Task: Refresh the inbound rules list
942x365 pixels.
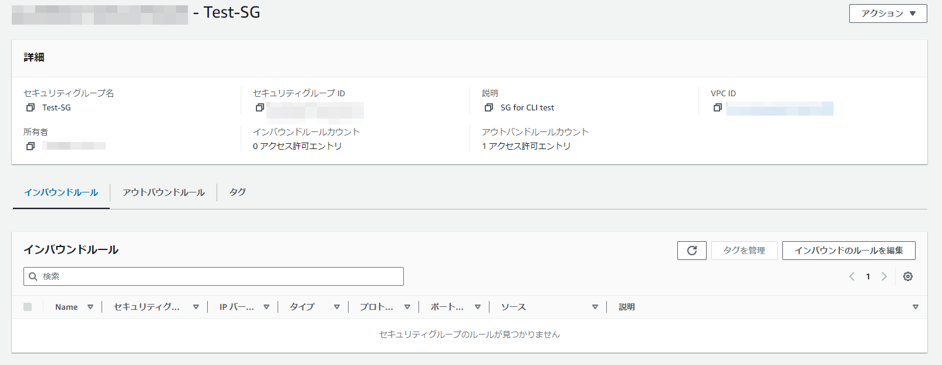Action: click(x=692, y=251)
